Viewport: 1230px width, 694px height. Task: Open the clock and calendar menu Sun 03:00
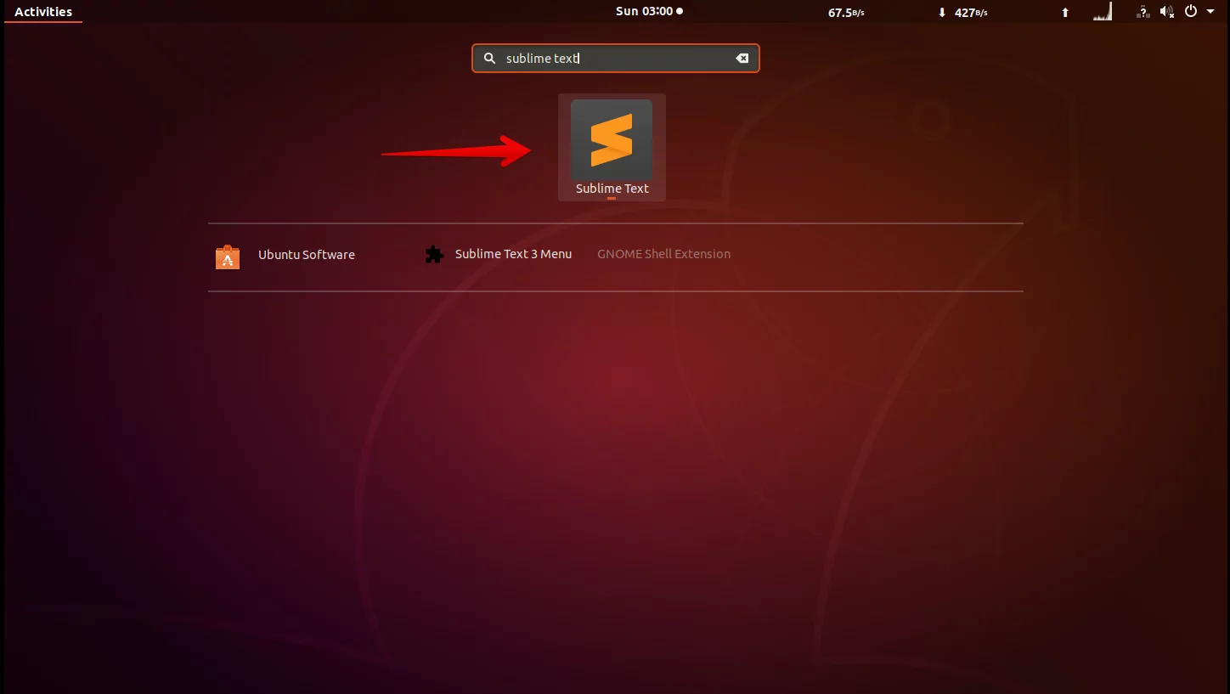(x=649, y=11)
